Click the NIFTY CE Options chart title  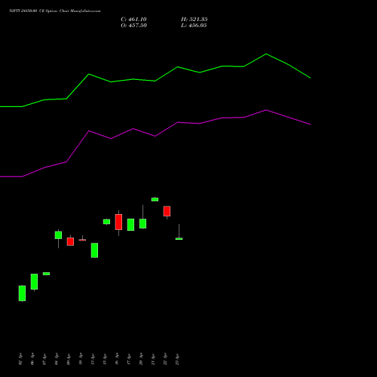pos(55,11)
